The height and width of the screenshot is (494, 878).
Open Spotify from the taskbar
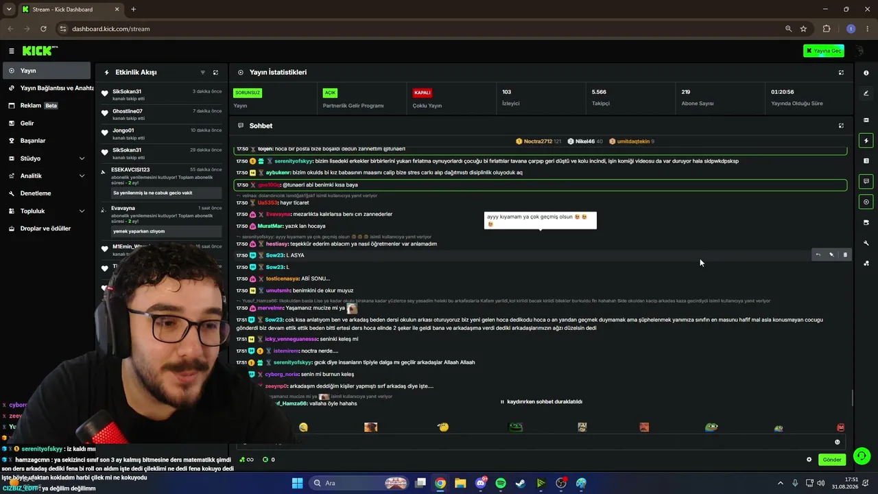pyautogui.click(x=501, y=483)
